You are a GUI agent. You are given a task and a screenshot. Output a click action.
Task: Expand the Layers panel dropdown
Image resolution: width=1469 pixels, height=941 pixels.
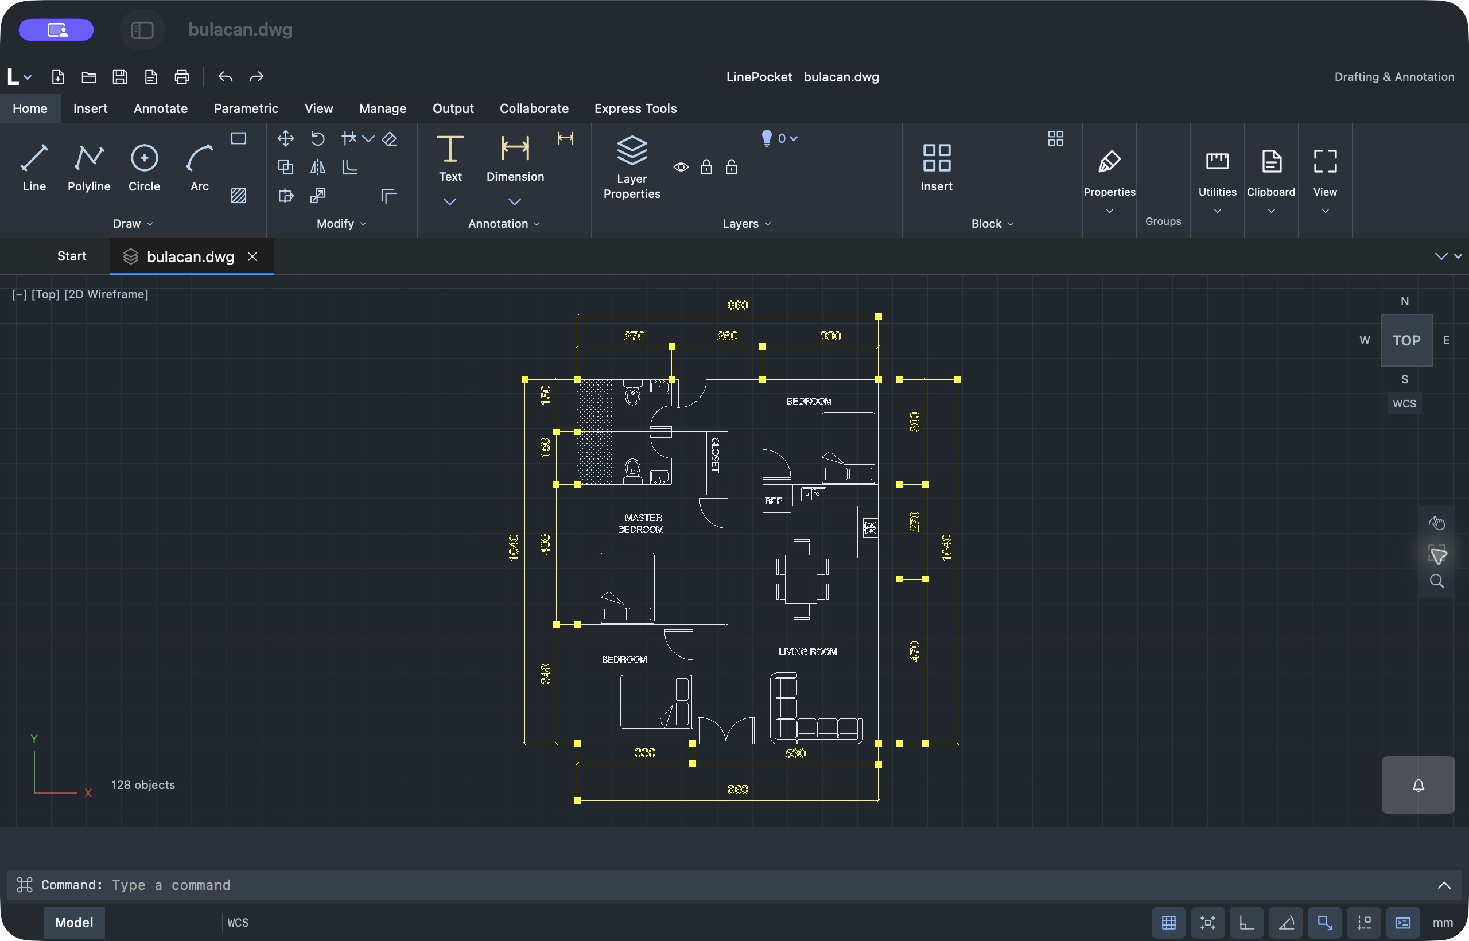click(747, 224)
